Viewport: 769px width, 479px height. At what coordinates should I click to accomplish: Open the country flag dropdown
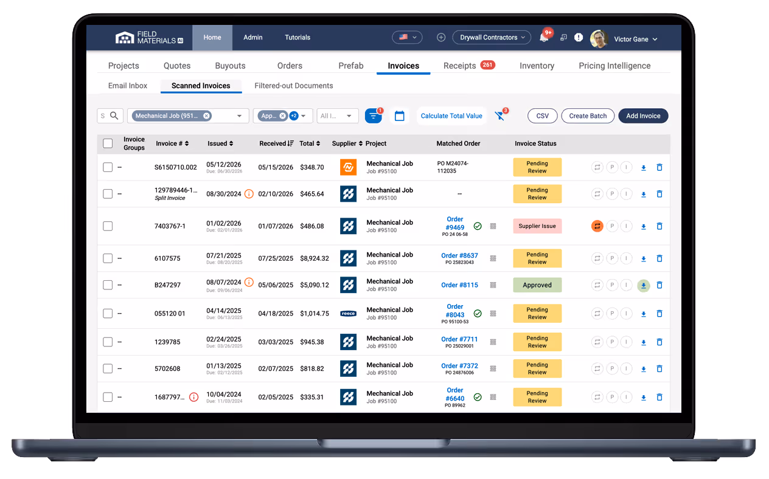(x=408, y=38)
